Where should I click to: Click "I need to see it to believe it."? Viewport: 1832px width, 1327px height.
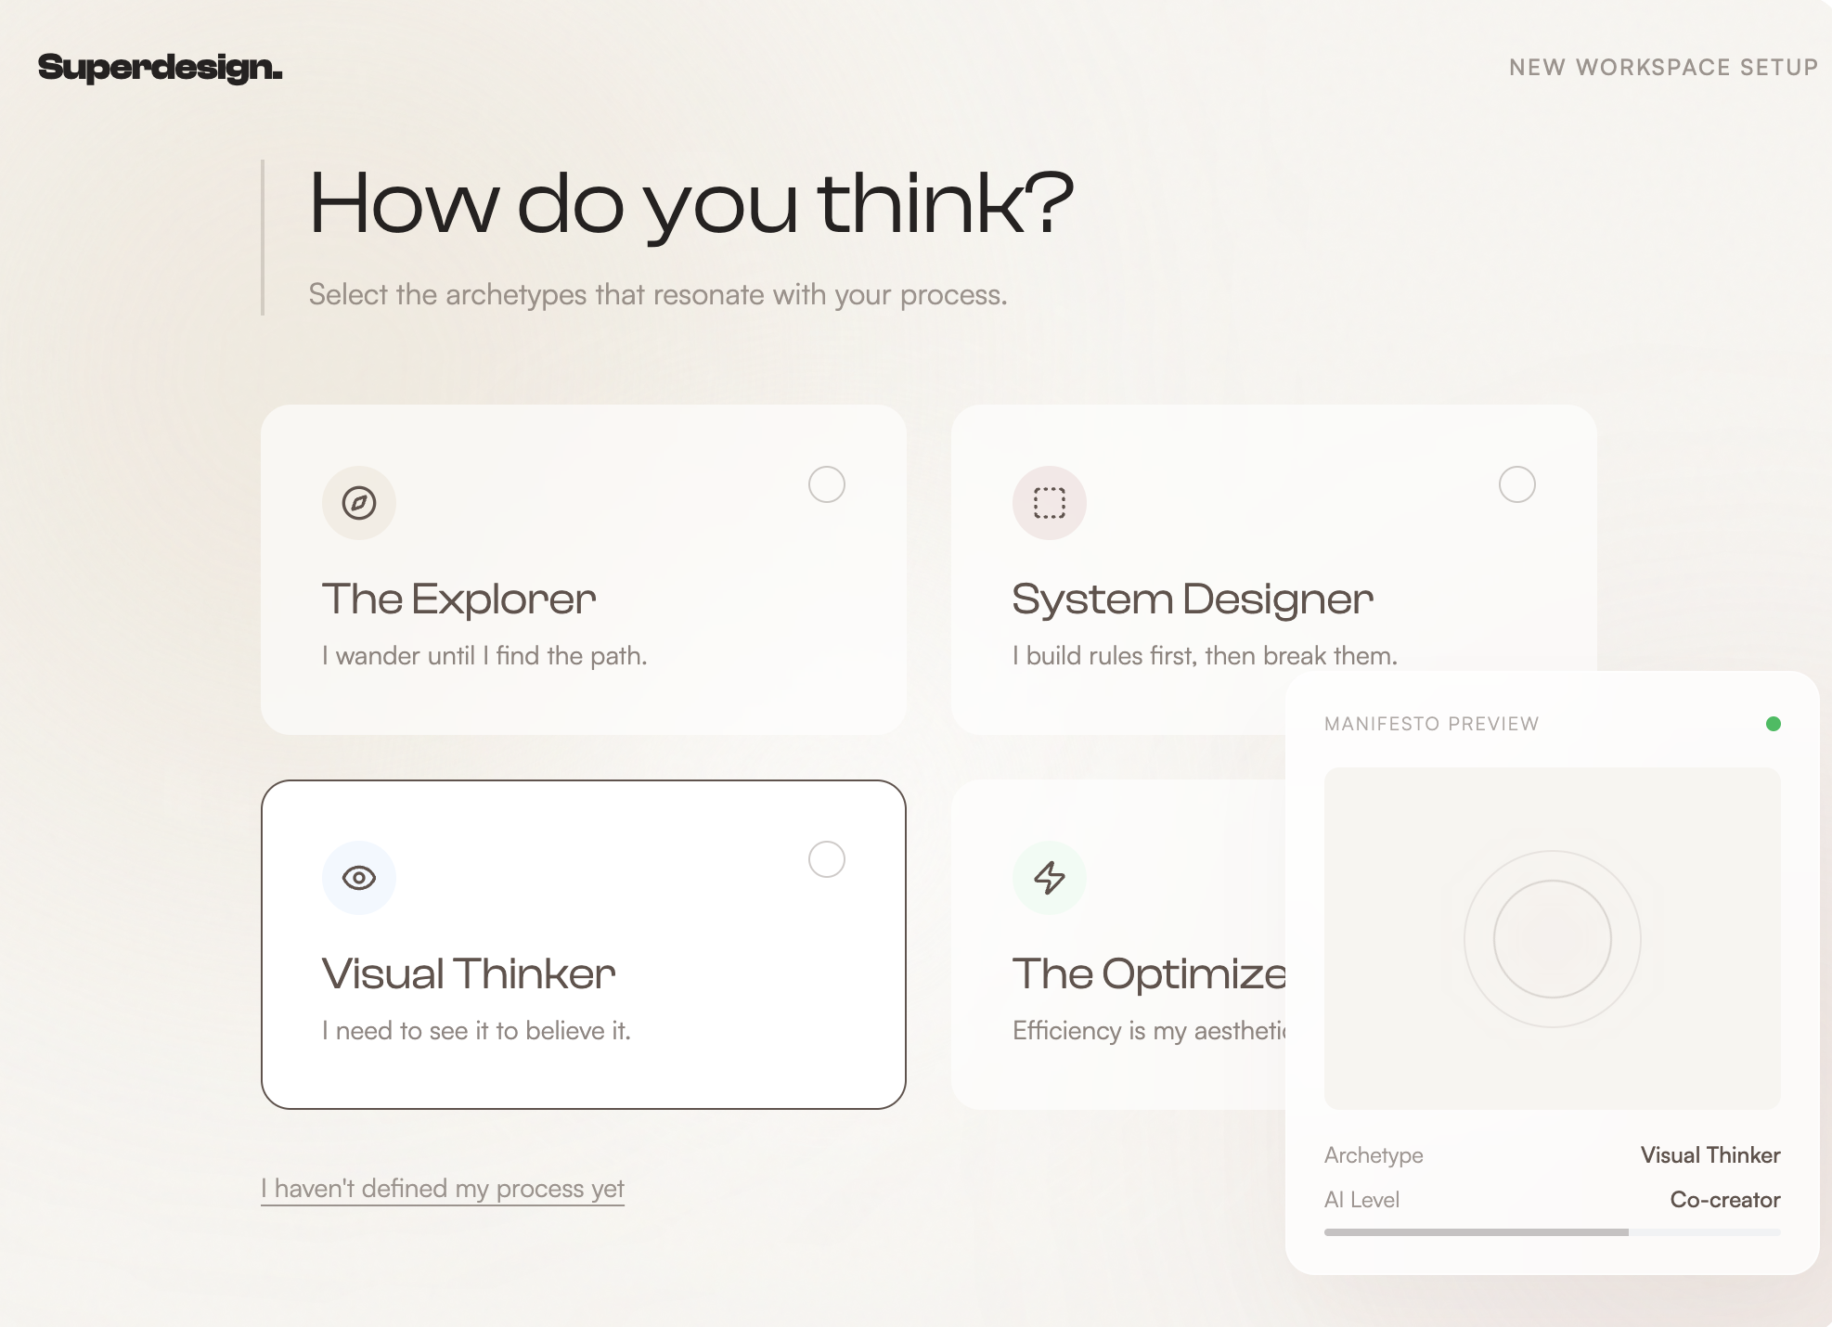pos(476,1031)
